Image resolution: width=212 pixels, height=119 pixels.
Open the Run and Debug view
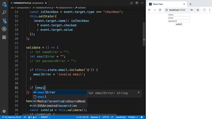pyautogui.click(x=4, y=29)
